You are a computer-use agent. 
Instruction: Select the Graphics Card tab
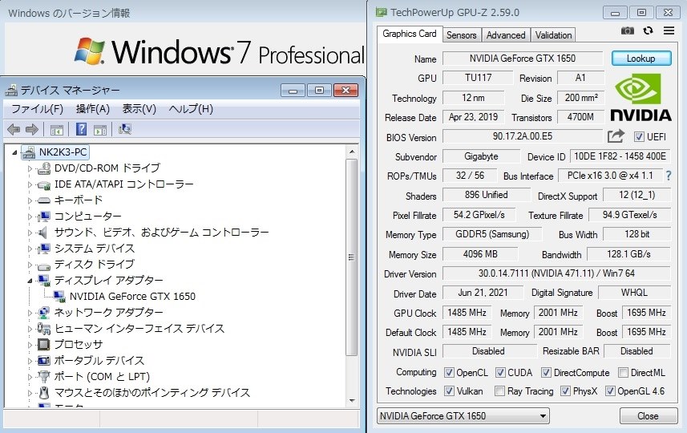click(x=409, y=34)
